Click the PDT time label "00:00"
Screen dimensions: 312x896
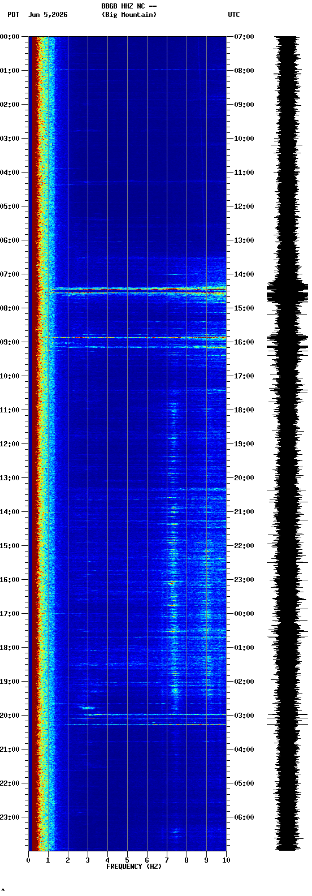click(10, 37)
